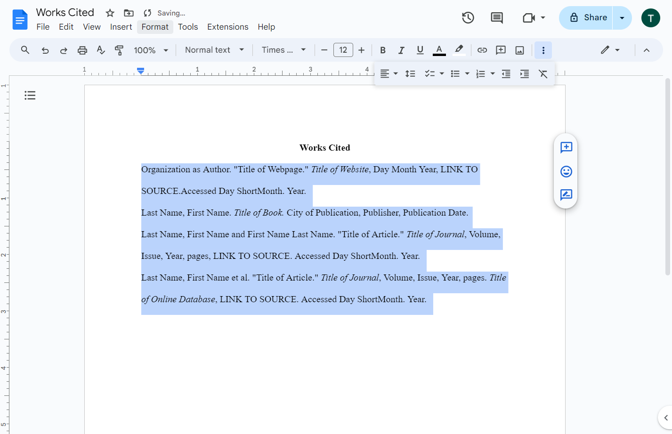Open the Help menu
Image resolution: width=672 pixels, height=434 pixels.
266,27
